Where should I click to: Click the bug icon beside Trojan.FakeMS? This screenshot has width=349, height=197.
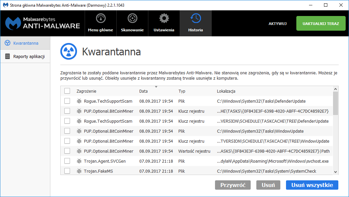click(x=79, y=171)
